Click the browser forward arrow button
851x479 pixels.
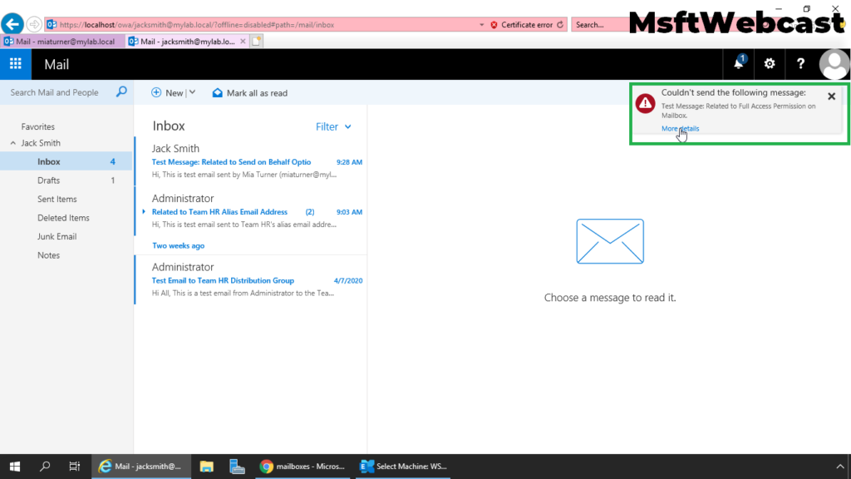33,24
